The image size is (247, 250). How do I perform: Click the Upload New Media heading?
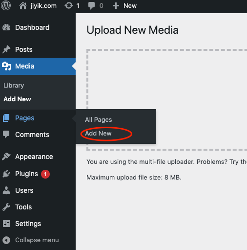click(132, 30)
